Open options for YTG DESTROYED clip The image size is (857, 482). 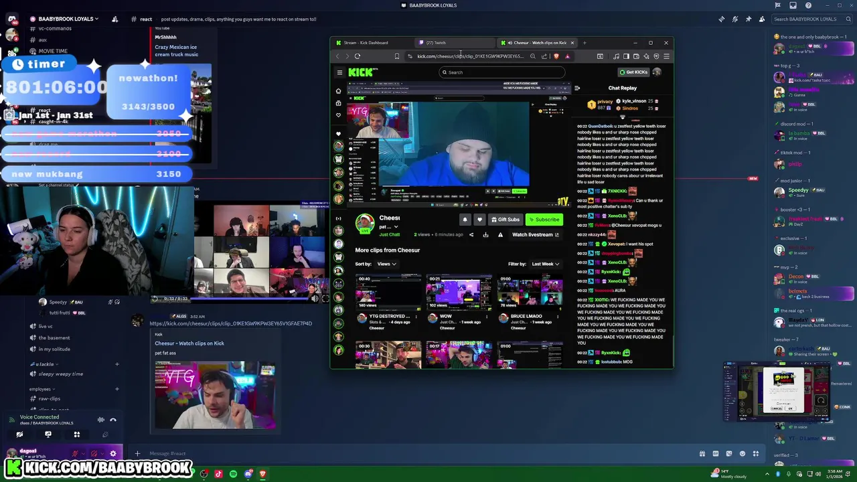415,317
